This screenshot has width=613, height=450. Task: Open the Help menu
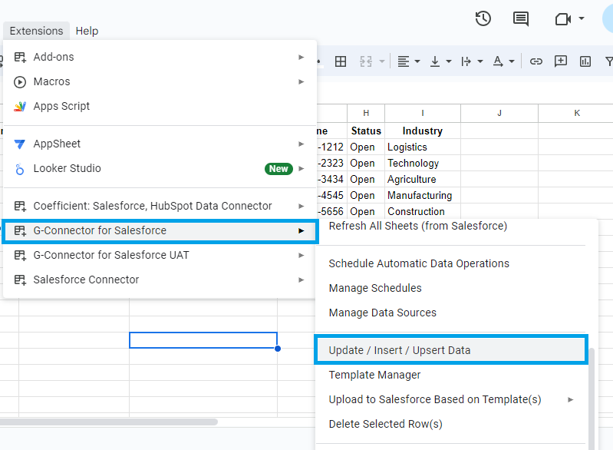(87, 31)
